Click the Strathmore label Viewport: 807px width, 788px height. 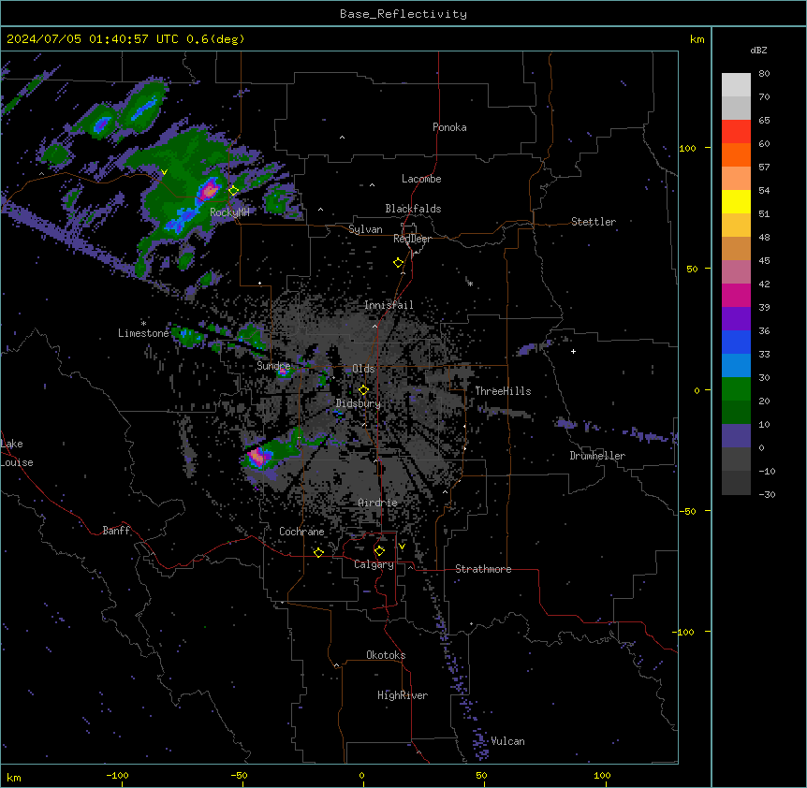(x=483, y=569)
